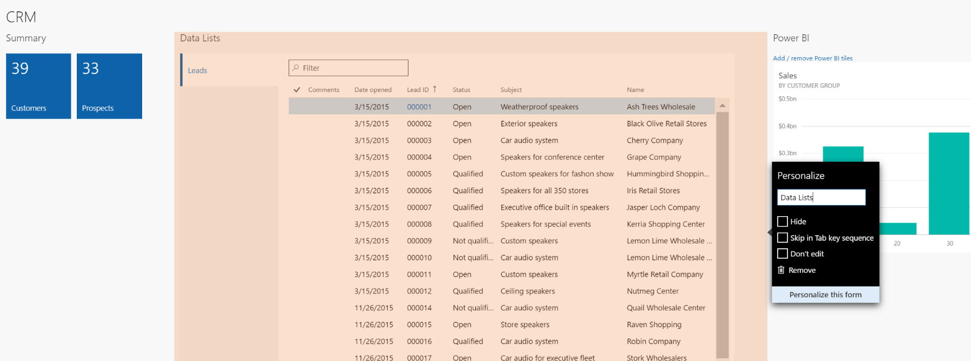Open the Status column header menu

pos(461,90)
